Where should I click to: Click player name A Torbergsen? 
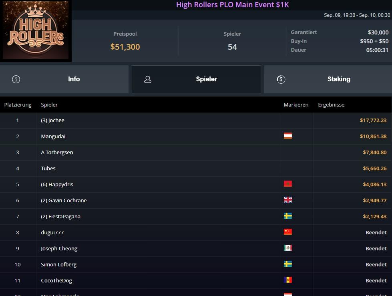click(x=57, y=153)
